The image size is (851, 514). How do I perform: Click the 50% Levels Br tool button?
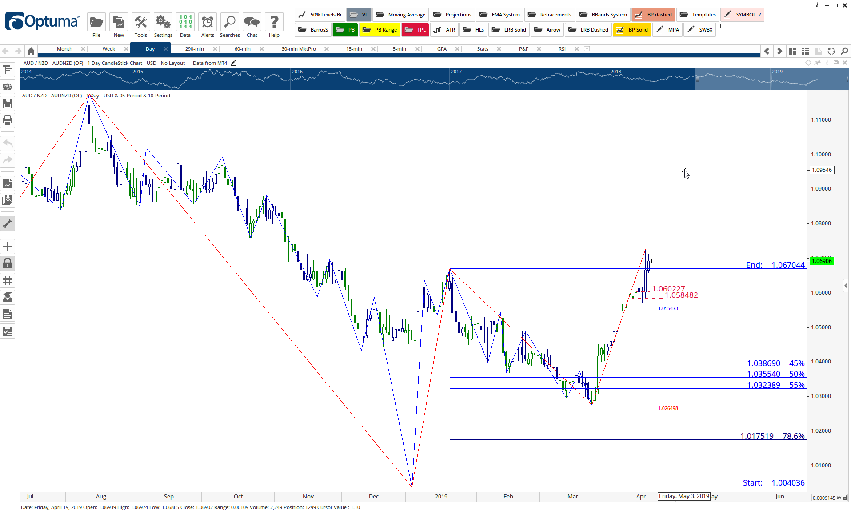(x=320, y=15)
